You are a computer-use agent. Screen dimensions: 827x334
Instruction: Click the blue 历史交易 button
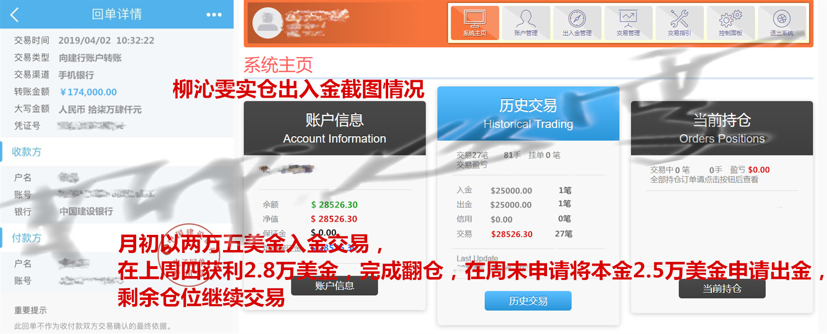point(528,301)
